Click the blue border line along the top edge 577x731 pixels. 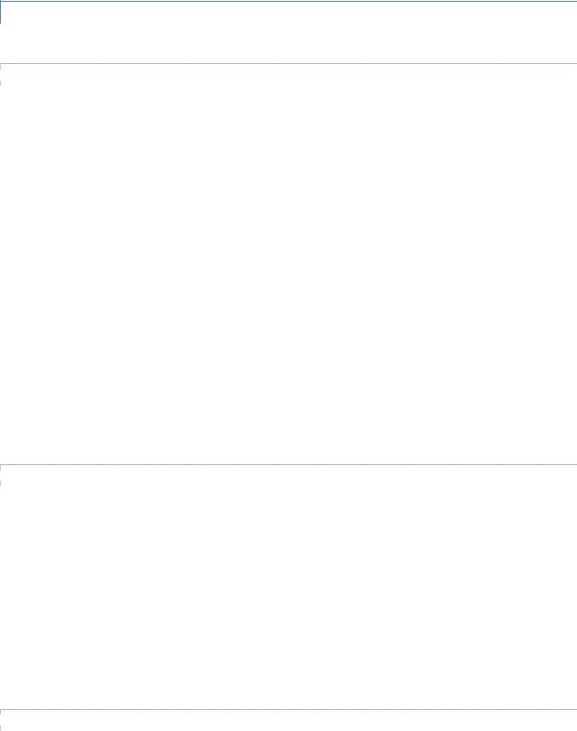(x=183, y=1)
